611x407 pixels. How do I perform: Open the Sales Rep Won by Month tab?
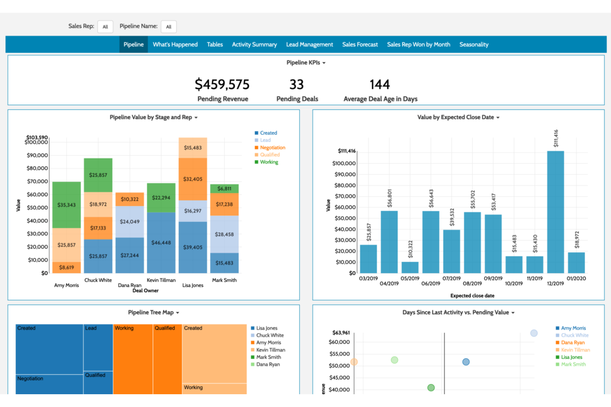tap(418, 44)
